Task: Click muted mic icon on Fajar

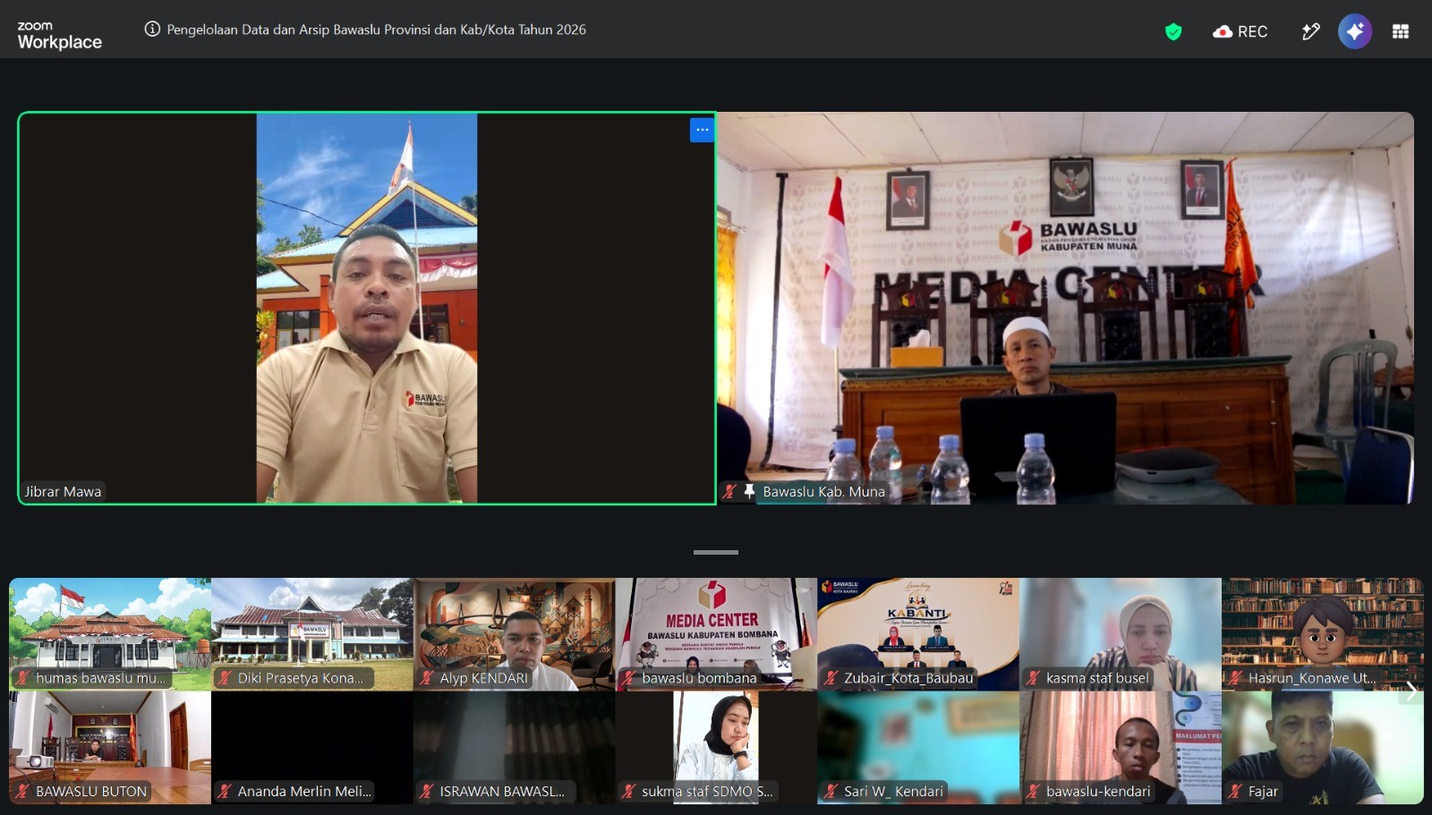Action: pyautogui.click(x=1236, y=791)
